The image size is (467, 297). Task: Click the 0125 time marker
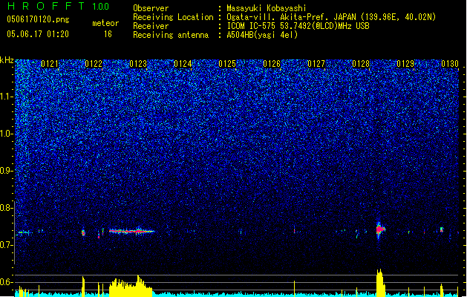(227, 64)
